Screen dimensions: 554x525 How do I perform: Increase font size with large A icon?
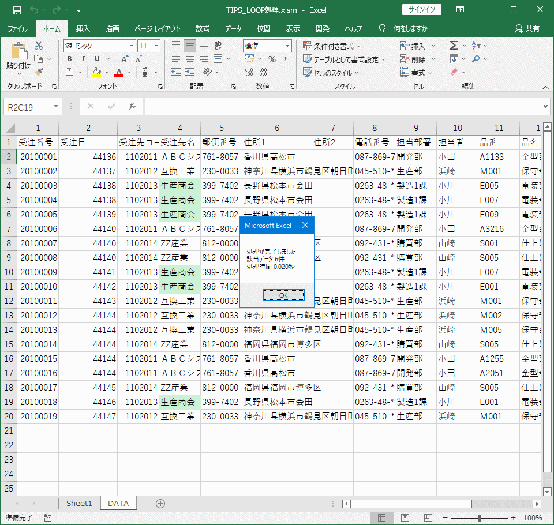tap(125, 59)
